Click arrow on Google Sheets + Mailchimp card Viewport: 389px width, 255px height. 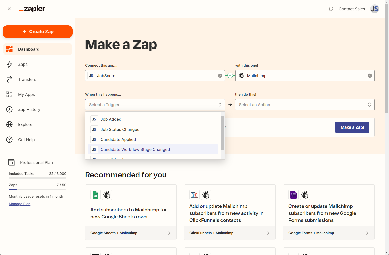[168, 233]
